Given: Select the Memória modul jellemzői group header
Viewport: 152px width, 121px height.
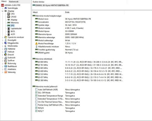Looking at the screenshot, I should tap(45, 86).
